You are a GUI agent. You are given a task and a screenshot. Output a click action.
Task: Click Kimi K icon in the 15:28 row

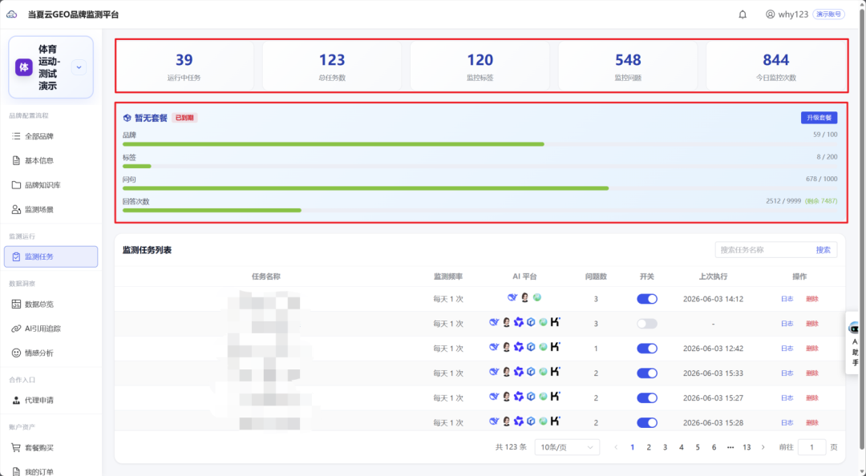(556, 422)
